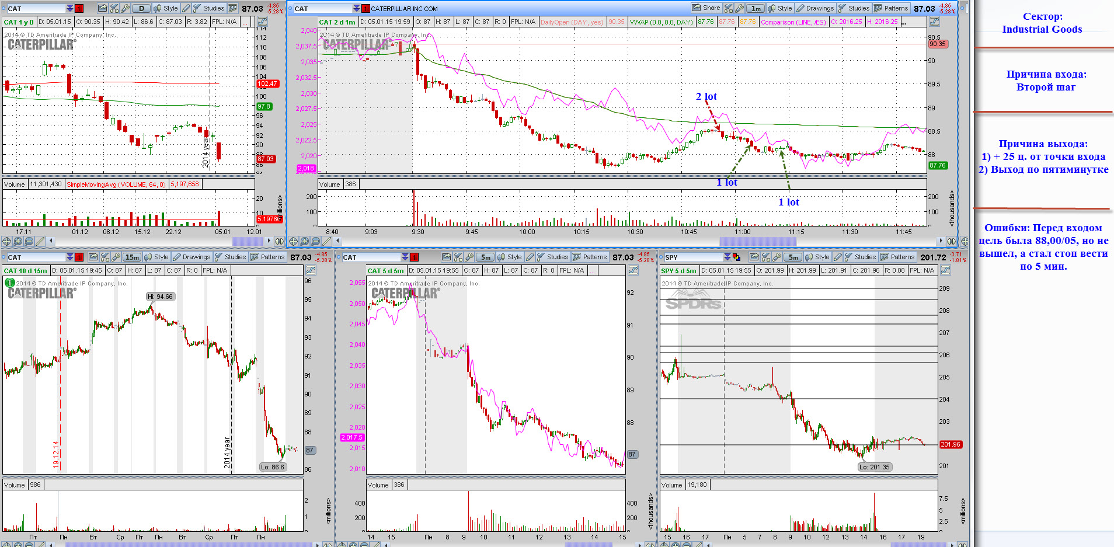
Task: Click the chart mode icon right of the daily CAT header
Action: point(263,21)
